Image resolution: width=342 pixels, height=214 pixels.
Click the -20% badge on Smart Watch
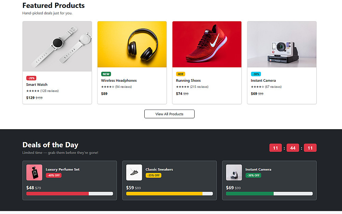31,78
